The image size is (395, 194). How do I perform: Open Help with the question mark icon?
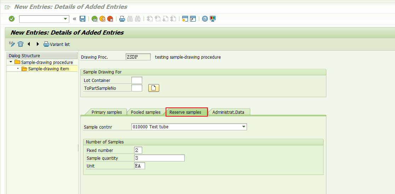pyautogui.click(x=205, y=19)
